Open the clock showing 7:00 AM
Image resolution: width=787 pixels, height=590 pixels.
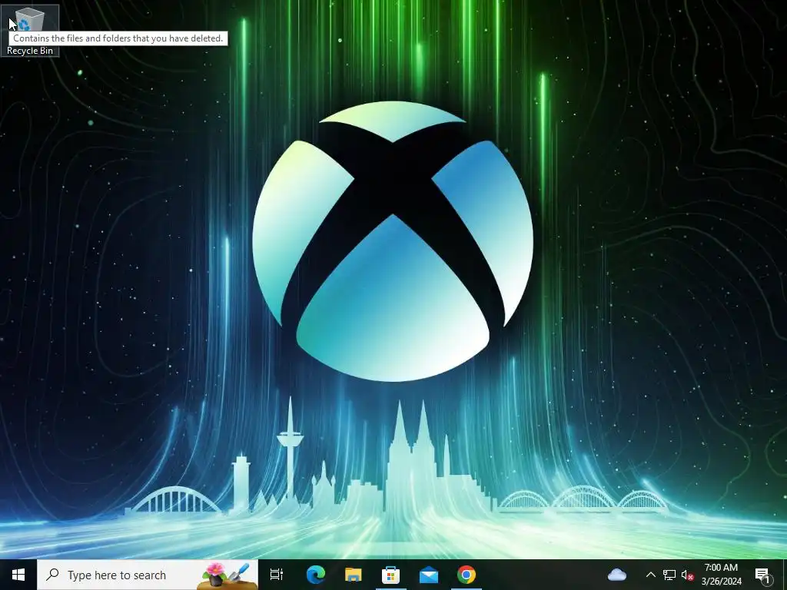pyautogui.click(x=721, y=575)
